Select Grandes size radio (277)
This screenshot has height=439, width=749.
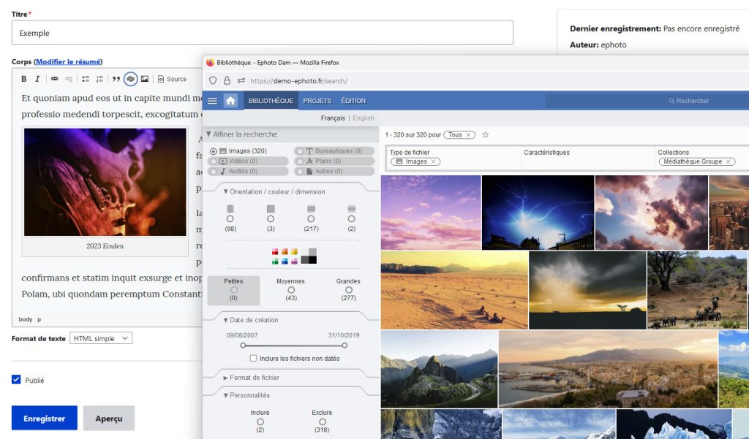coord(349,290)
